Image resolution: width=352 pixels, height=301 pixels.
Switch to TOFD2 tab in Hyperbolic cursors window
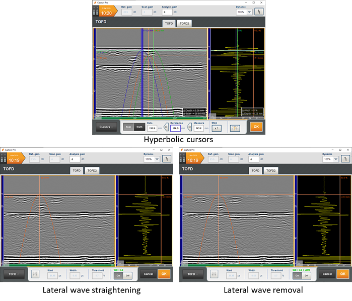(184, 23)
